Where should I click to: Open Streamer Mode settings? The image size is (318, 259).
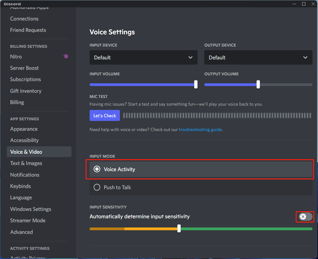tap(28, 220)
